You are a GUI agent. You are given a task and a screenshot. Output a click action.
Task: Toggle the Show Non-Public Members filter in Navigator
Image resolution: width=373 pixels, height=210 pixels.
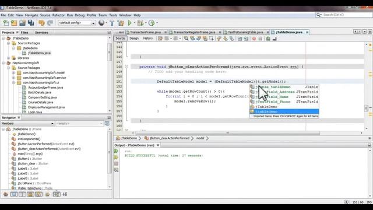[x=30, y=194]
